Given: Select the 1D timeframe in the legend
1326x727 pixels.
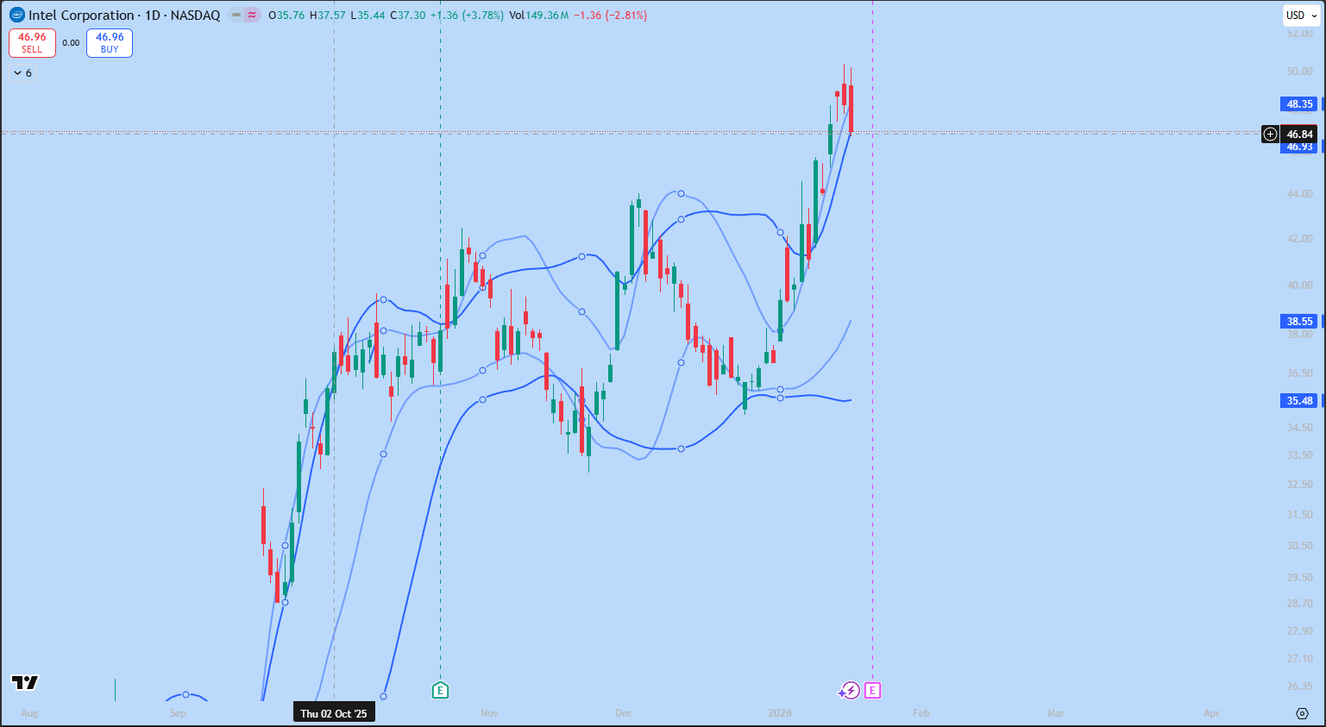Looking at the screenshot, I should pyautogui.click(x=152, y=15).
